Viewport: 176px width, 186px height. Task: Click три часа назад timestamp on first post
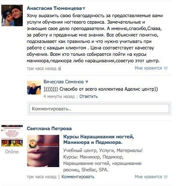tap(42, 69)
